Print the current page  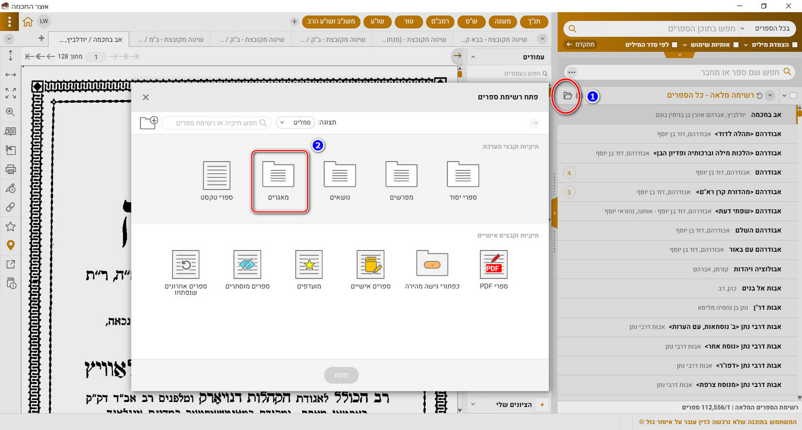pyautogui.click(x=10, y=169)
